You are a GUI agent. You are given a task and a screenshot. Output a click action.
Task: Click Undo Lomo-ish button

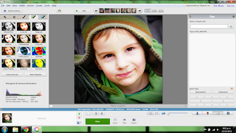12,75
